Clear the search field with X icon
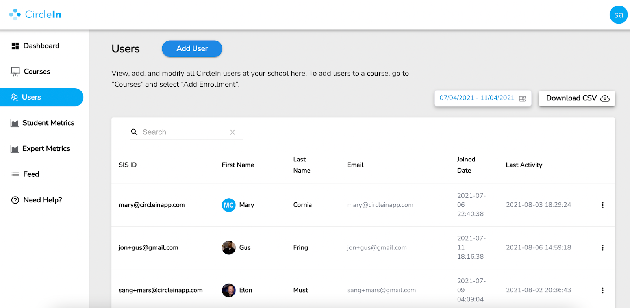Image resolution: width=630 pixels, height=308 pixels. 233,132
